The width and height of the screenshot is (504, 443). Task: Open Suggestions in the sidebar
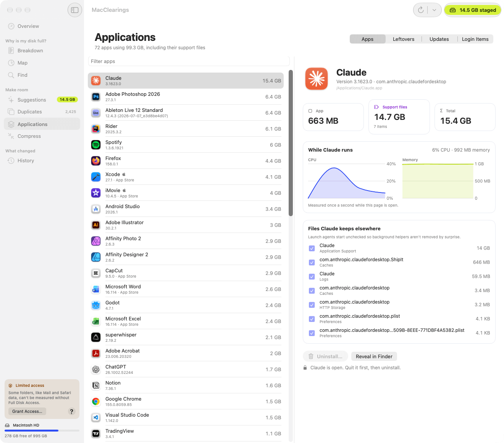click(42, 100)
